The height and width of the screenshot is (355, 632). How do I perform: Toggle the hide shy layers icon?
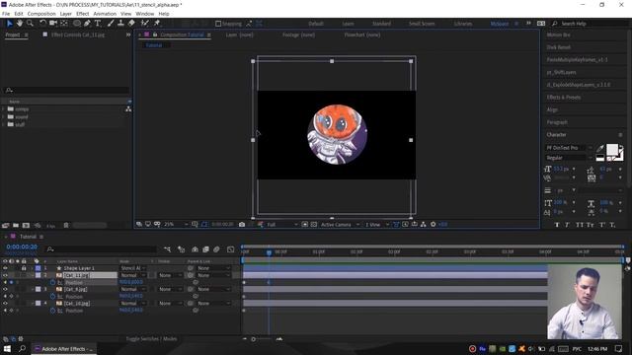[x=195, y=249]
